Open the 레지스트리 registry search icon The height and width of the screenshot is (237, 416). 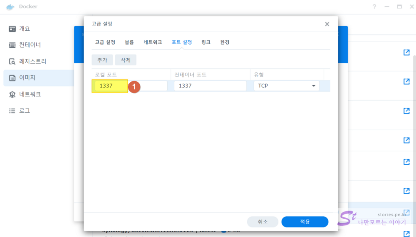[x=12, y=61]
